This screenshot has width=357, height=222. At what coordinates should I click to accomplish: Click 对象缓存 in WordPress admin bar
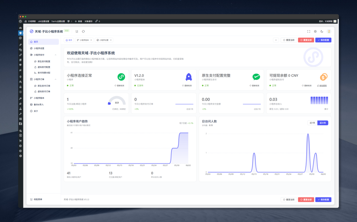pyautogui.click(x=89, y=21)
